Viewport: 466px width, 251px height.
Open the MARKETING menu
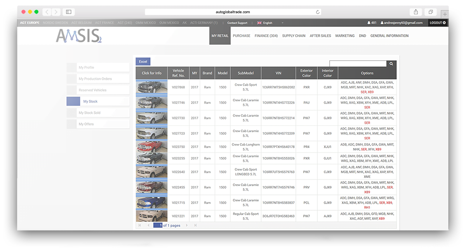(x=345, y=36)
